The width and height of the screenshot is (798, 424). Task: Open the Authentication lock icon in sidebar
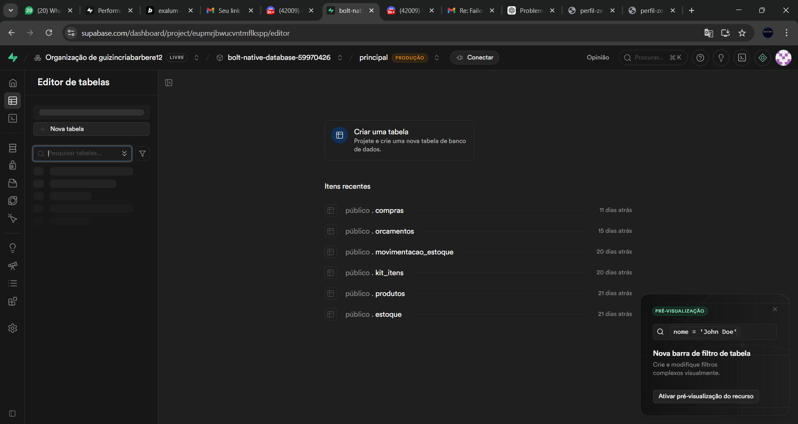point(13,165)
